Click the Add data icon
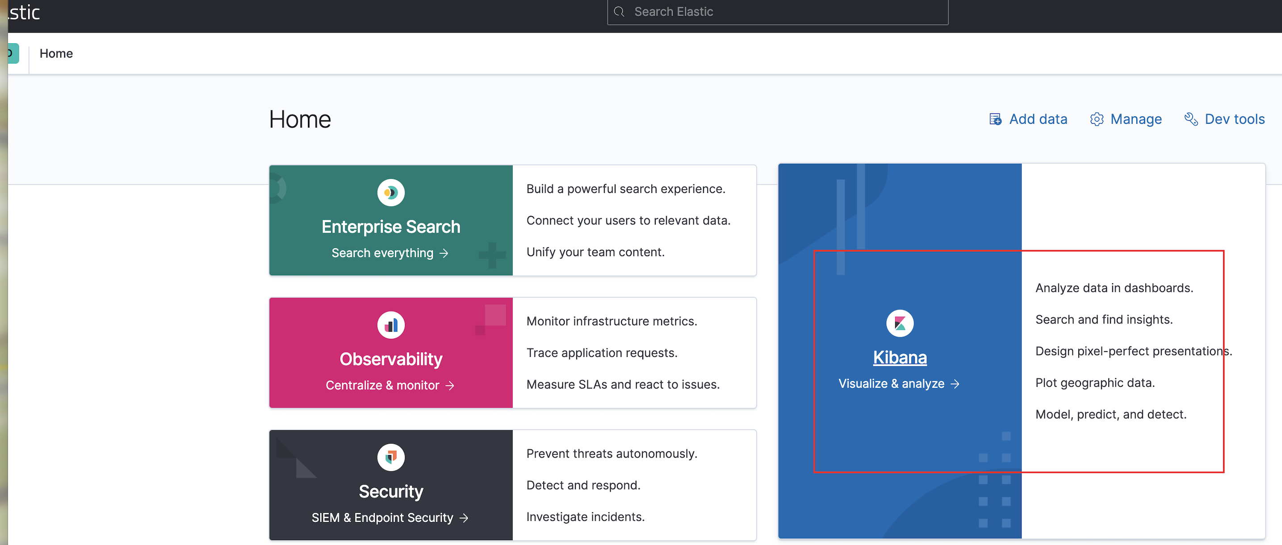Image resolution: width=1282 pixels, height=545 pixels. click(x=995, y=119)
